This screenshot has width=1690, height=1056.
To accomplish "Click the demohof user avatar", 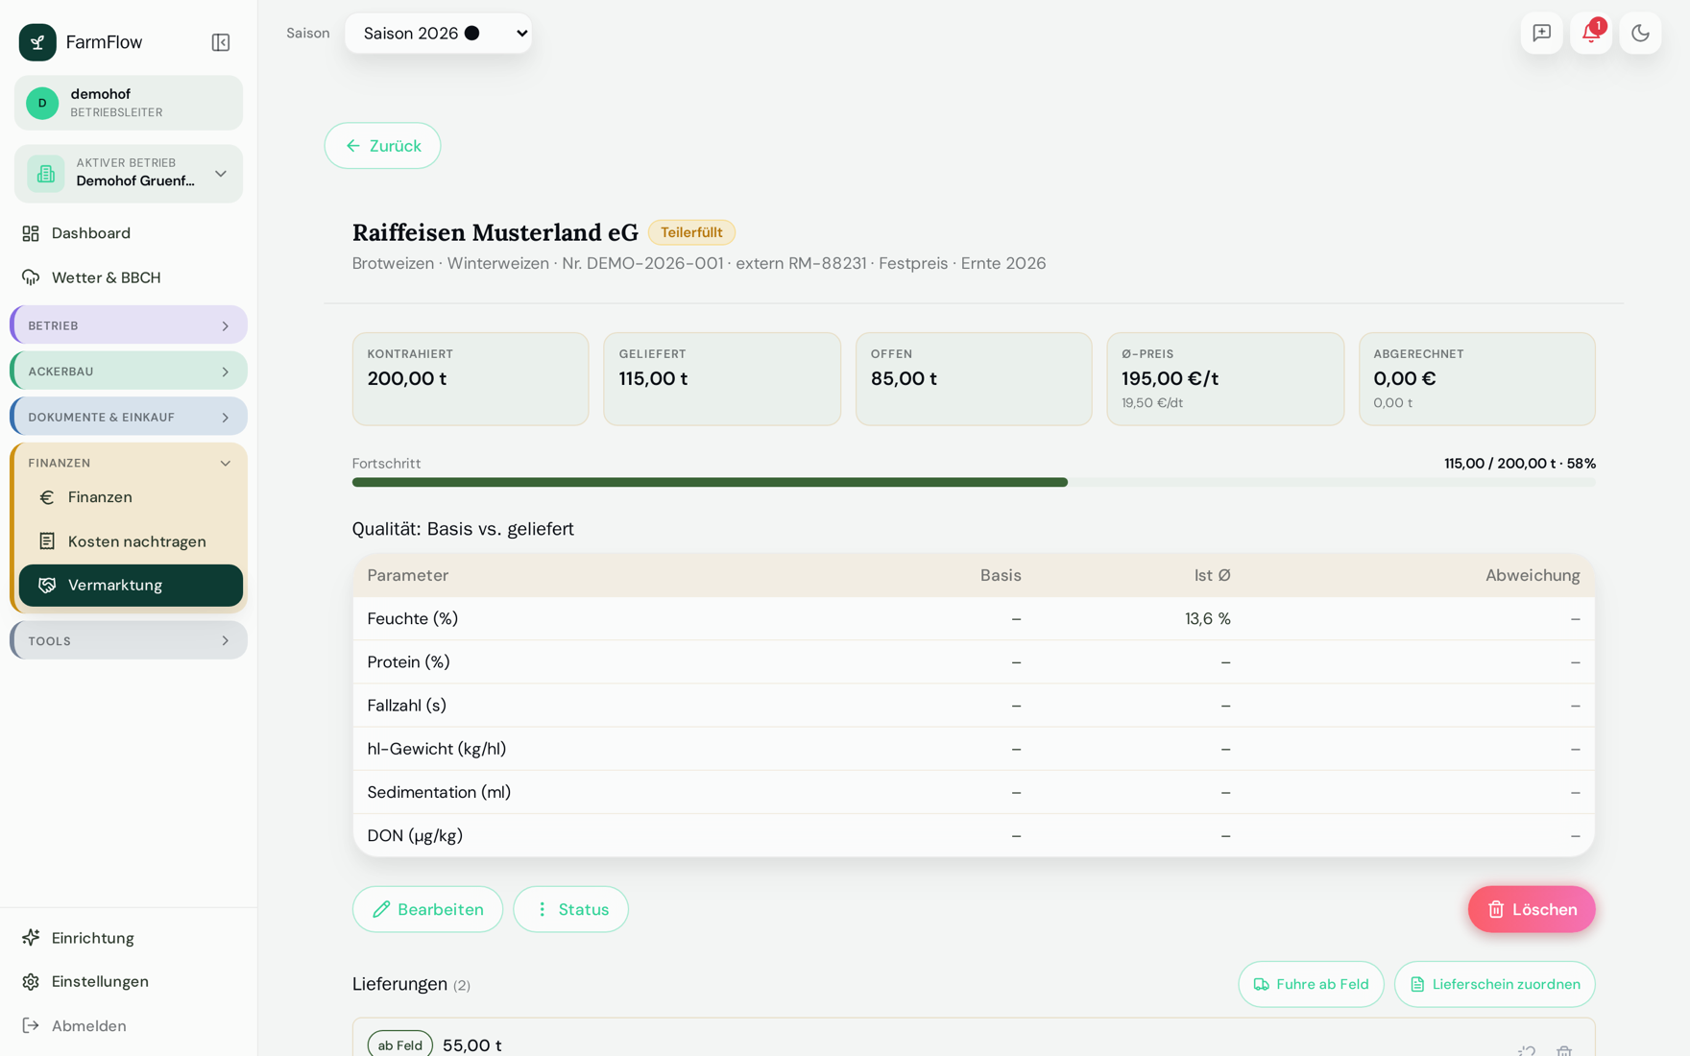I will [x=42, y=103].
